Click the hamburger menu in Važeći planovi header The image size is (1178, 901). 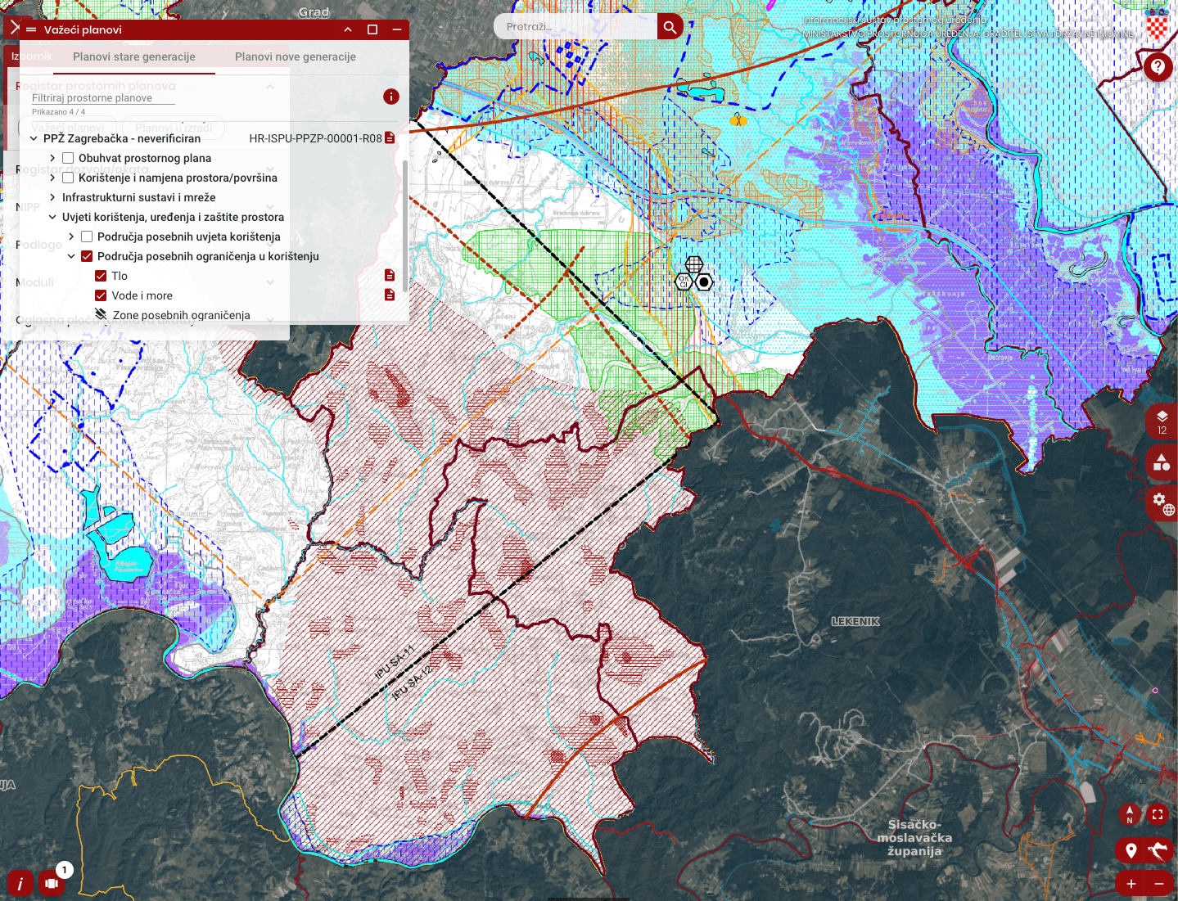coord(31,29)
